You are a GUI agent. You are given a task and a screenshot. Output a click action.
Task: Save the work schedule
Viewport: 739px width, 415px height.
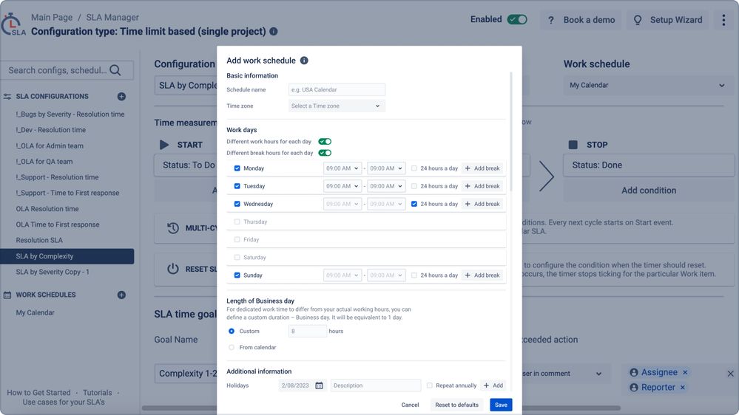[501, 405]
